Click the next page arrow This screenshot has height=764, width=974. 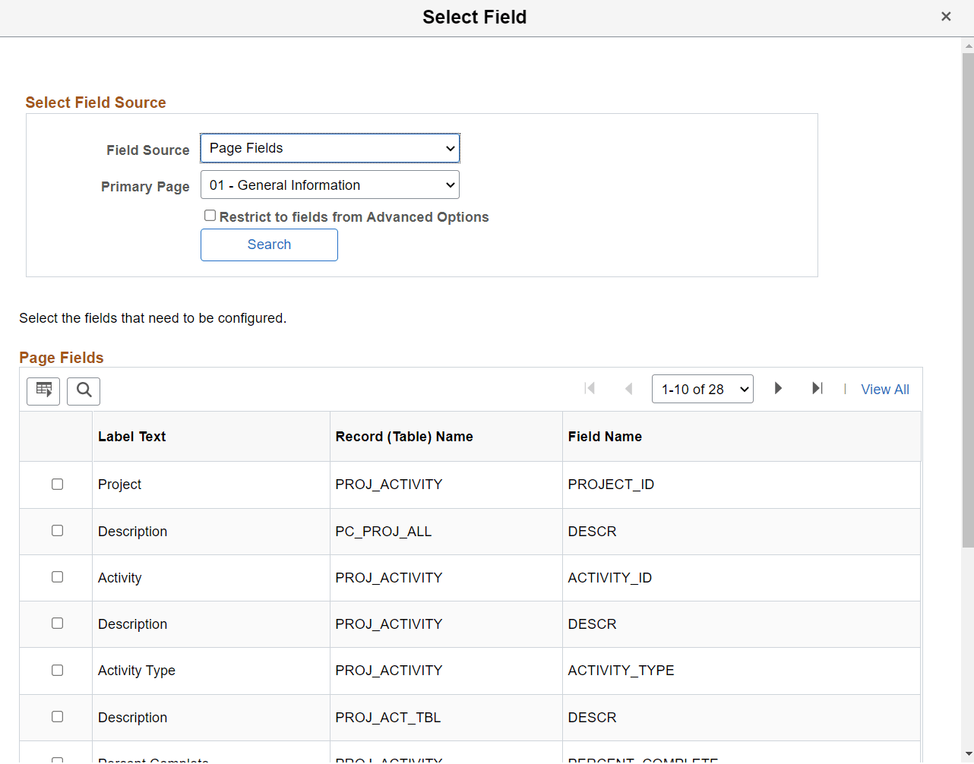pyautogui.click(x=778, y=388)
